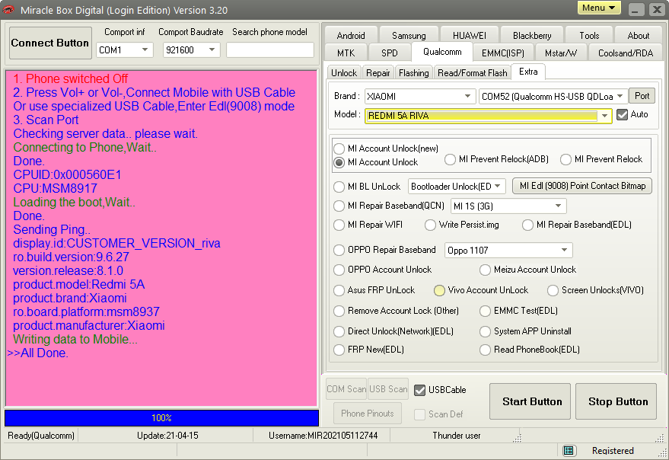Click the 100% progress bar
The width and height of the screenshot is (669, 460).
coord(161,417)
